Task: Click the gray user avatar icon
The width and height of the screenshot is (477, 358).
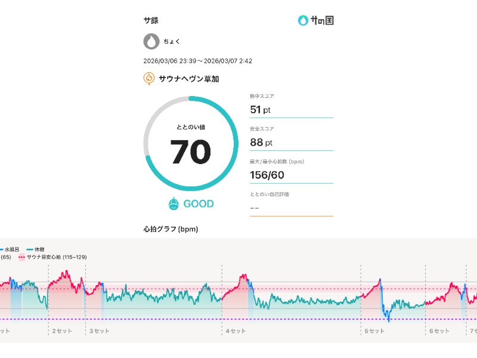Action: [x=151, y=42]
